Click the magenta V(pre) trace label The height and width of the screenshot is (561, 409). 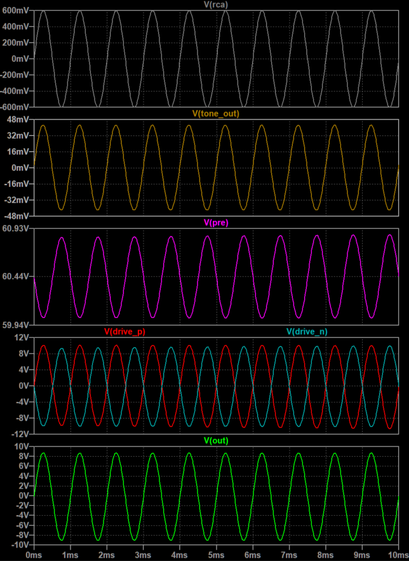pyautogui.click(x=215, y=223)
